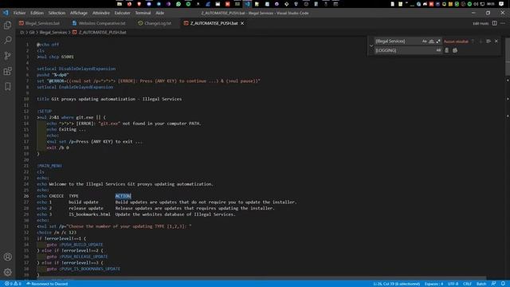The image size is (510, 287).
Task: Open the Explorer view in activity bar
Action: 7,25
